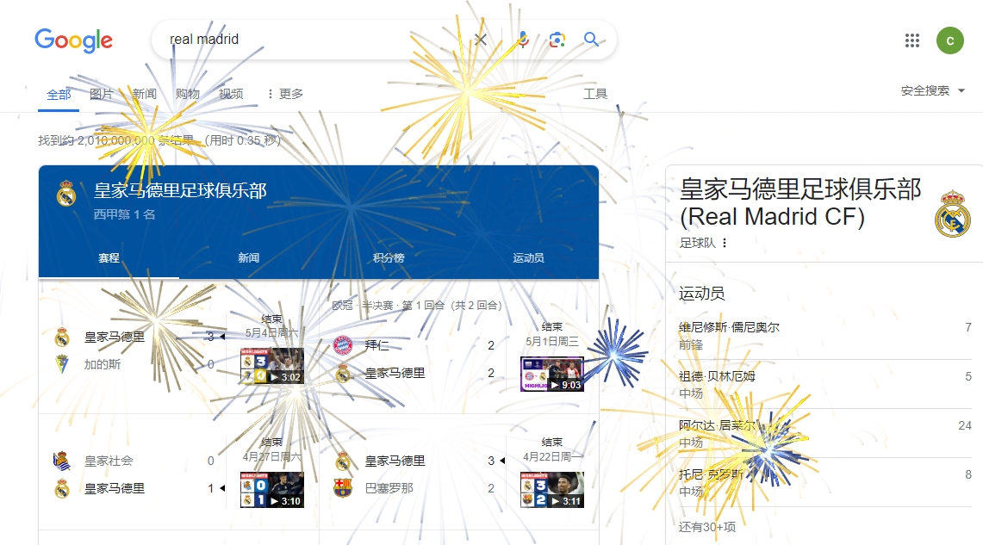Click the Bayern Munich team logo
The image size is (983, 545).
coord(342,345)
